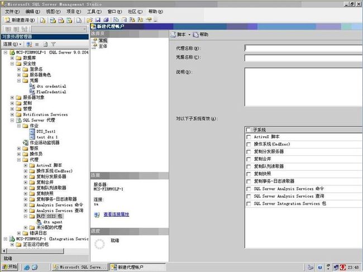This screenshot has height=272, width=363.
Task: Click the refresh icon in the Object Explorer toolbar
Action: 45,44
